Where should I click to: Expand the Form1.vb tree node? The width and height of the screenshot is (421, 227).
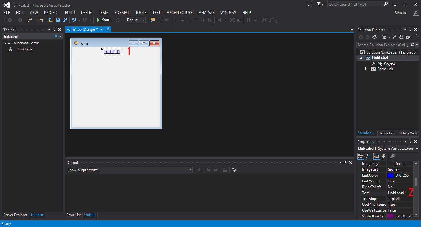pos(366,69)
